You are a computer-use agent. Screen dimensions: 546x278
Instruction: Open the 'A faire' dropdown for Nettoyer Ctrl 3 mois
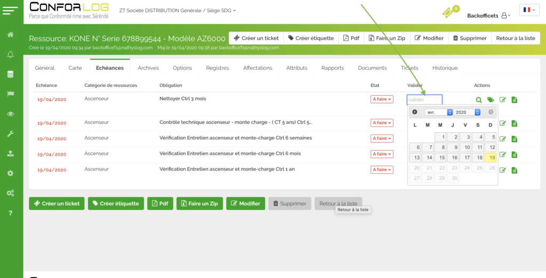[382, 100]
